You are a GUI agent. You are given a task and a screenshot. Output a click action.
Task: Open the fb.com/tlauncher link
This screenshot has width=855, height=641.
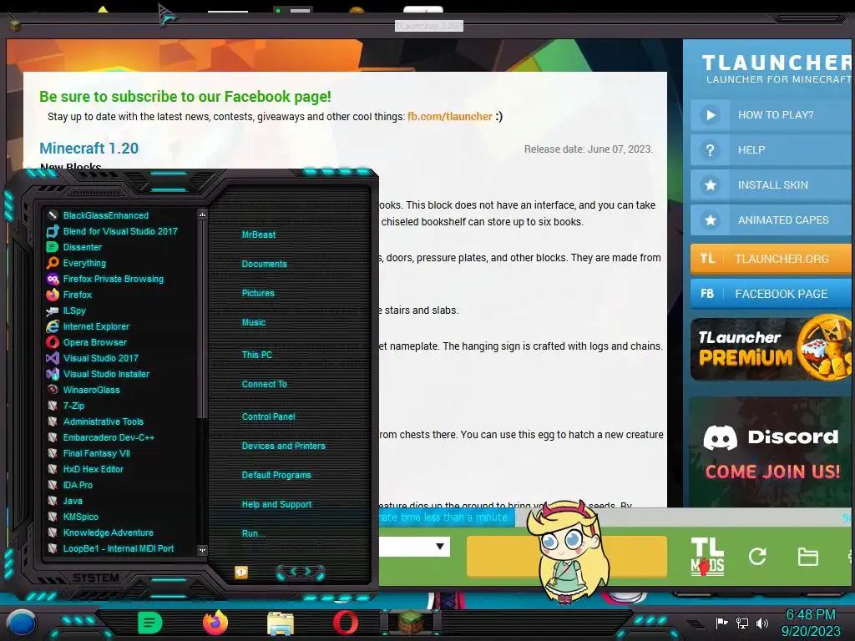pyautogui.click(x=450, y=116)
